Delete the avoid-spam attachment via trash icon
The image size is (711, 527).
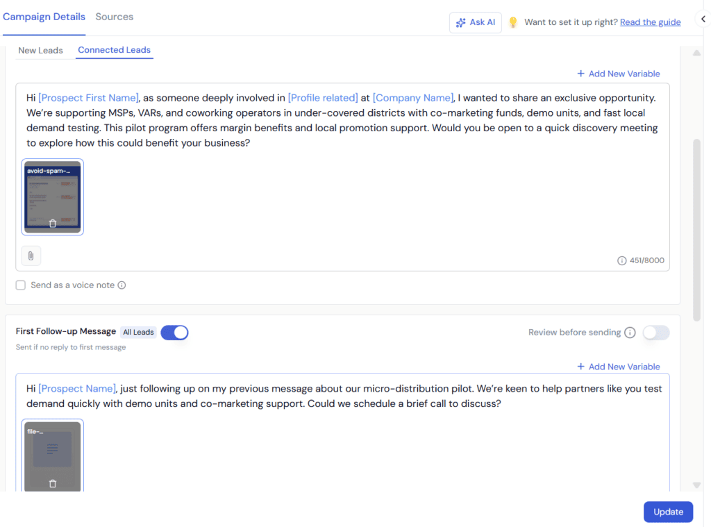pyautogui.click(x=53, y=223)
